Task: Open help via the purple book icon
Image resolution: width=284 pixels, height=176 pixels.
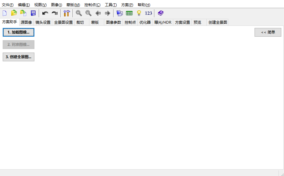Action: [x=161, y=13]
